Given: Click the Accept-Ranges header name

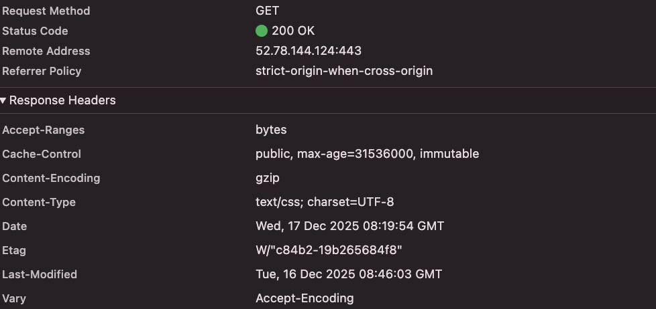Looking at the screenshot, I should (44, 130).
